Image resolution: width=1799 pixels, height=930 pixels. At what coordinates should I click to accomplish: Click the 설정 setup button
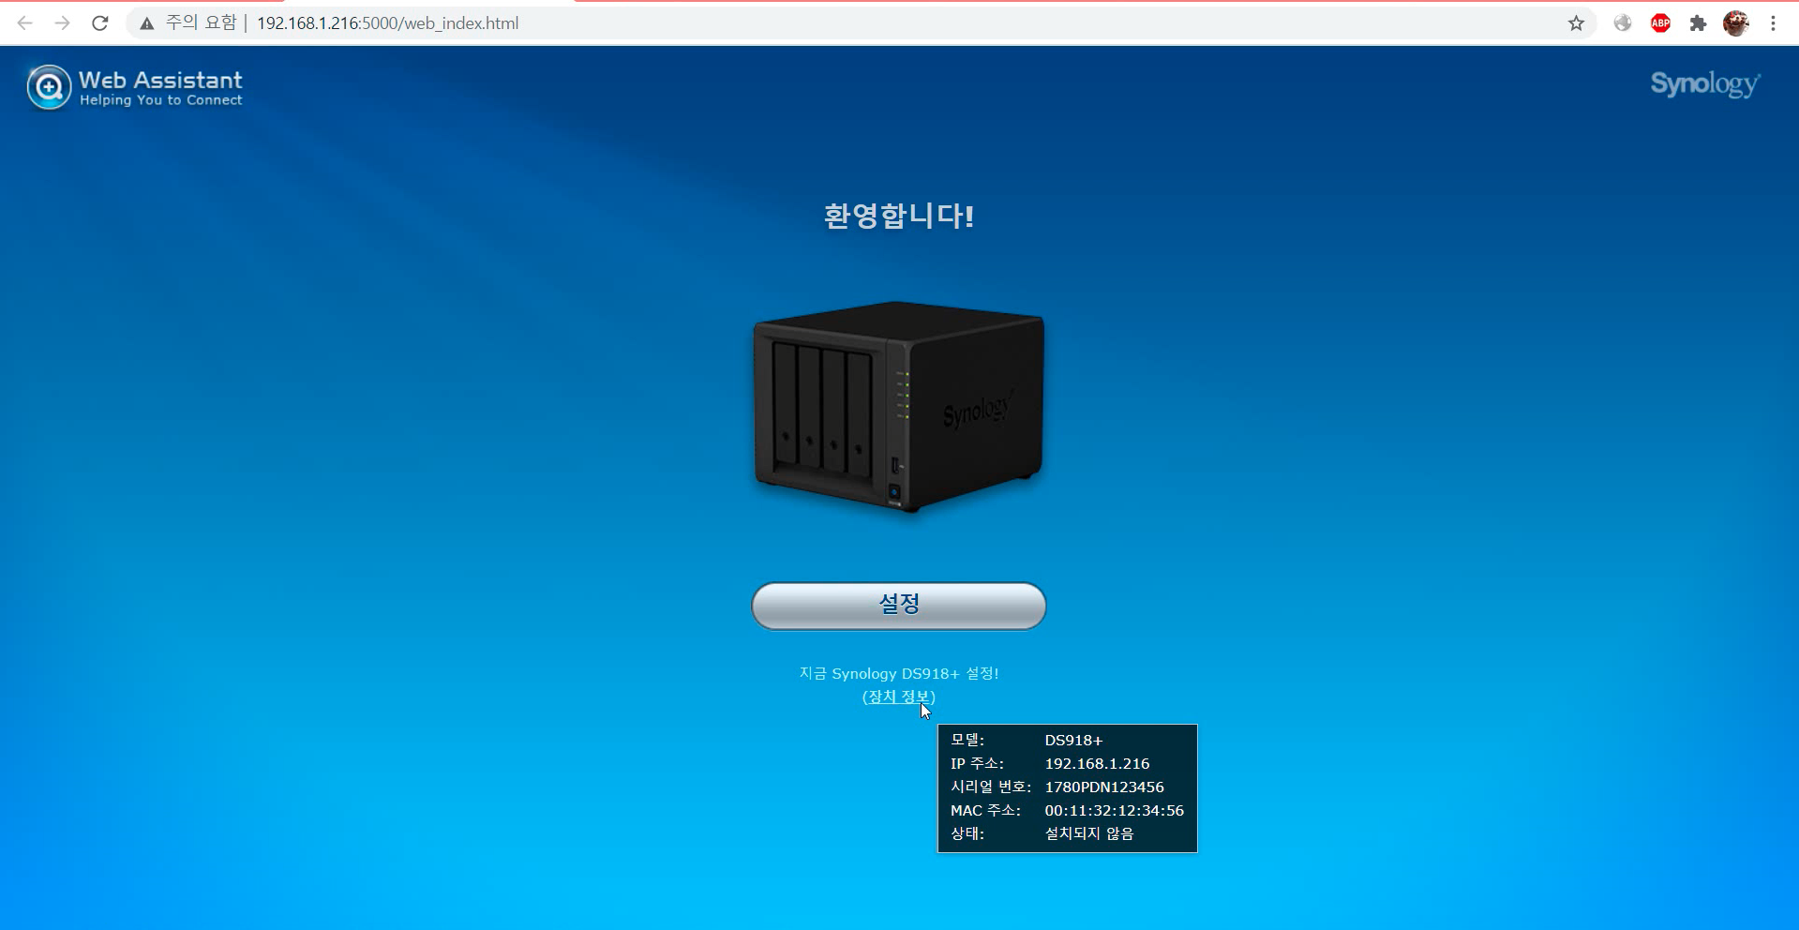pyautogui.click(x=898, y=606)
